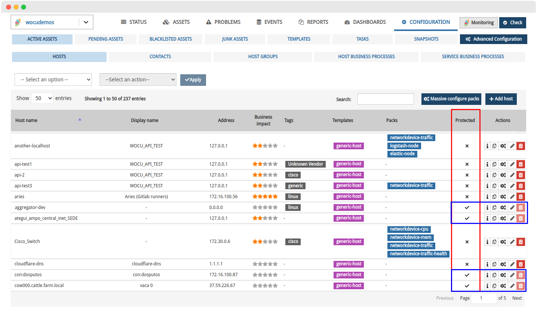Sort table by Host name column
This screenshot has width=537, height=318.
pyautogui.click(x=48, y=120)
